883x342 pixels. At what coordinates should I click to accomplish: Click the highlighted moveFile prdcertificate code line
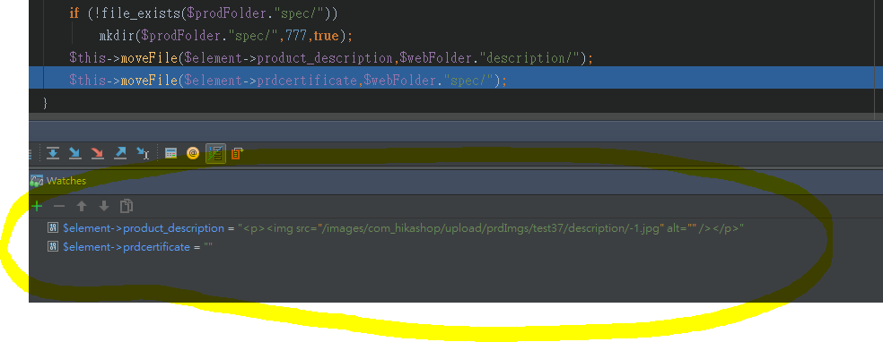click(x=456, y=78)
